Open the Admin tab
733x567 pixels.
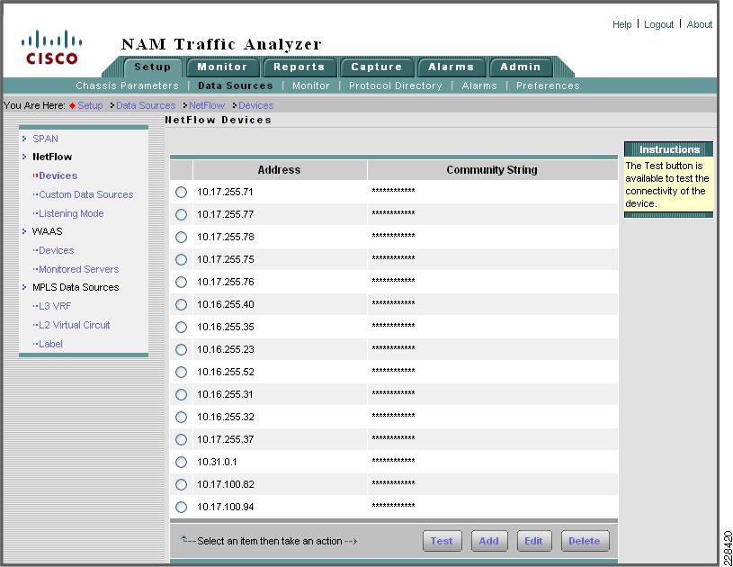pyautogui.click(x=521, y=67)
